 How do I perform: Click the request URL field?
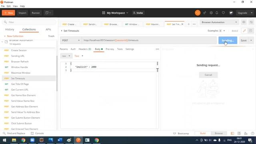pos(149,40)
